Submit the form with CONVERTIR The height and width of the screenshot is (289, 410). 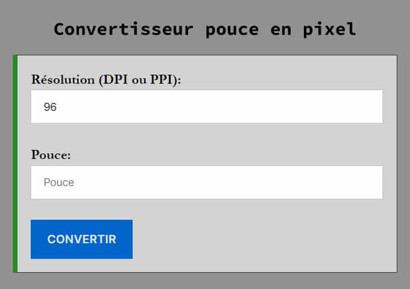81,239
